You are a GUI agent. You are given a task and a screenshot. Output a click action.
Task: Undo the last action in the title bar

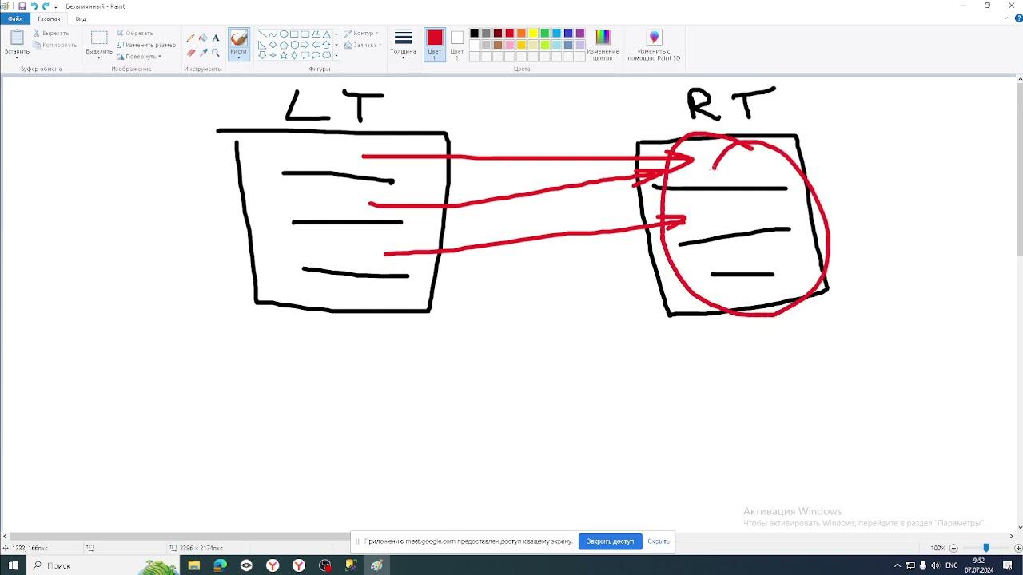(34, 6)
